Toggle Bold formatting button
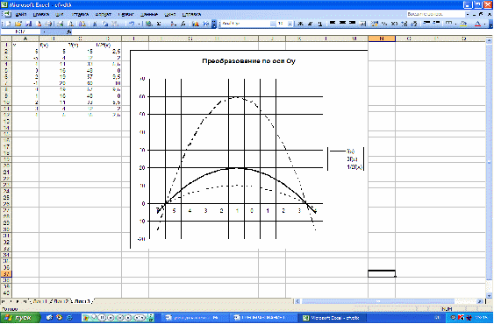The height and width of the screenshot is (324, 494). coord(301,24)
